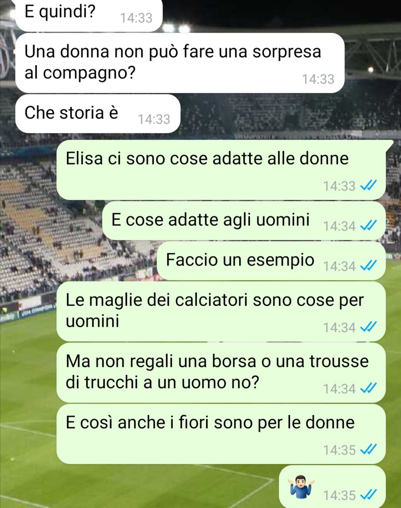The image size is (401, 508).
Task: Tap blue ticks on 'Le maglie dei calciatori' message
Action: pos(368,327)
